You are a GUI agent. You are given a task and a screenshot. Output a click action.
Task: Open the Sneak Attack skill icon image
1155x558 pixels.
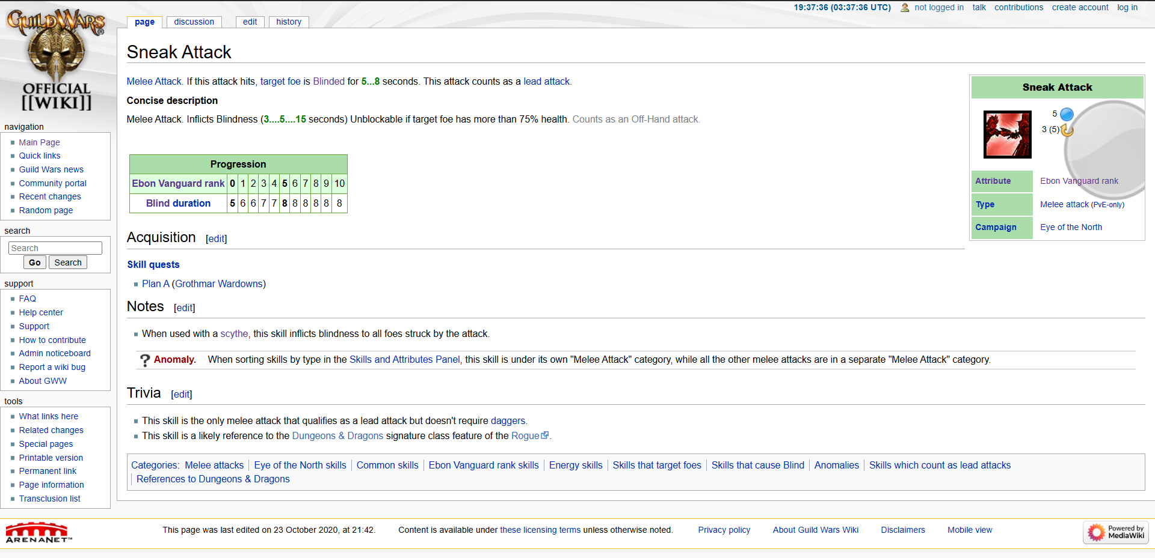[x=1007, y=134]
